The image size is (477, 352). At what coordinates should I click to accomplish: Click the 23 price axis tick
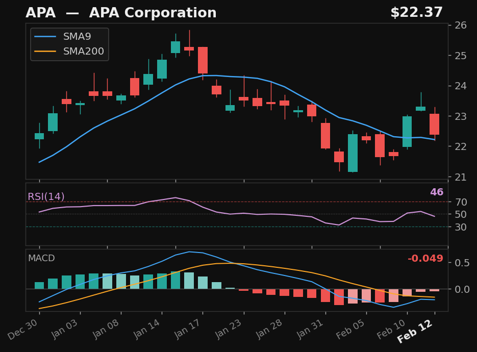461,116
